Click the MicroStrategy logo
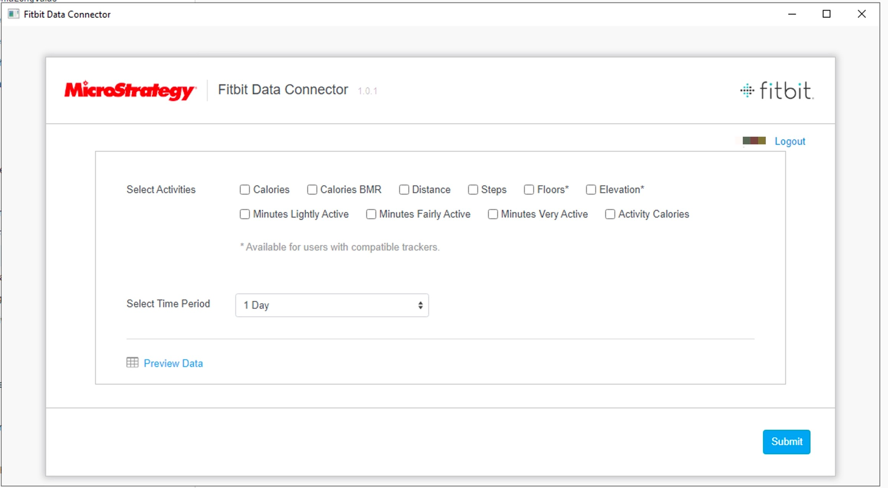The width and height of the screenshot is (888, 488). 130,90
